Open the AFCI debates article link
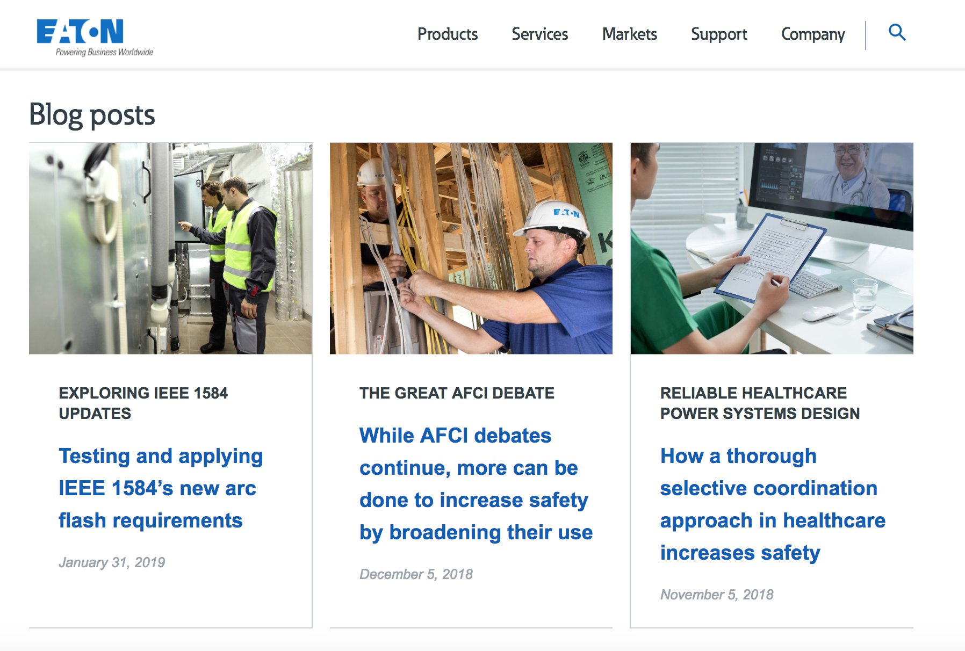The height and width of the screenshot is (651, 965). (x=476, y=483)
